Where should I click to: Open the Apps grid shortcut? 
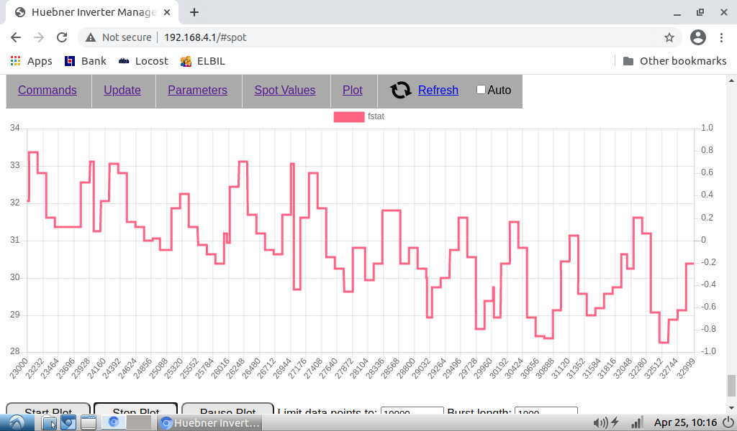click(x=31, y=61)
